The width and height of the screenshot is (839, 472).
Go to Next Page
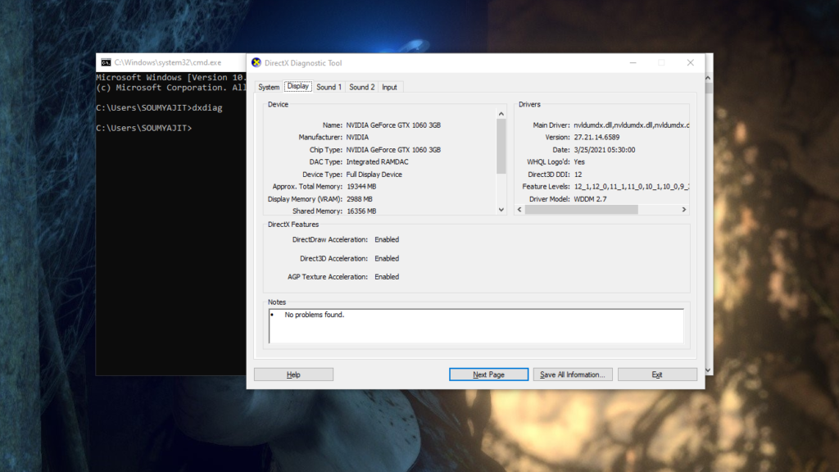pos(488,374)
